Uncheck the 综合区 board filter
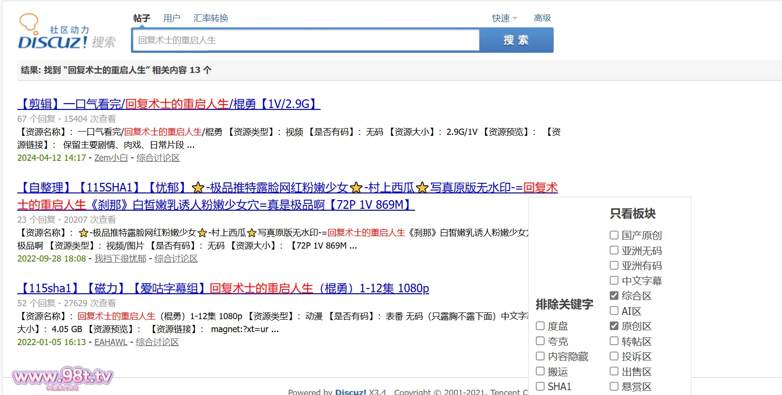Screen dimensions: 782x395 click(x=614, y=296)
